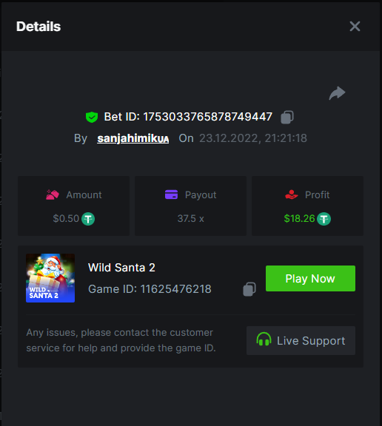Click the Tether coin icon beside $0.50
This screenshot has height=426, width=382.
88,219
